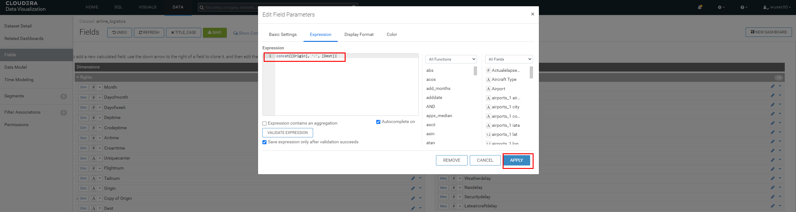796x212 pixels.
Task: Click the fields list scrollbar
Action: [531, 72]
